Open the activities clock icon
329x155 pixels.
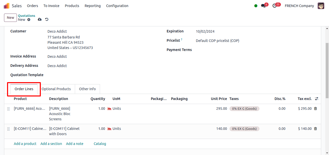tap(275, 6)
